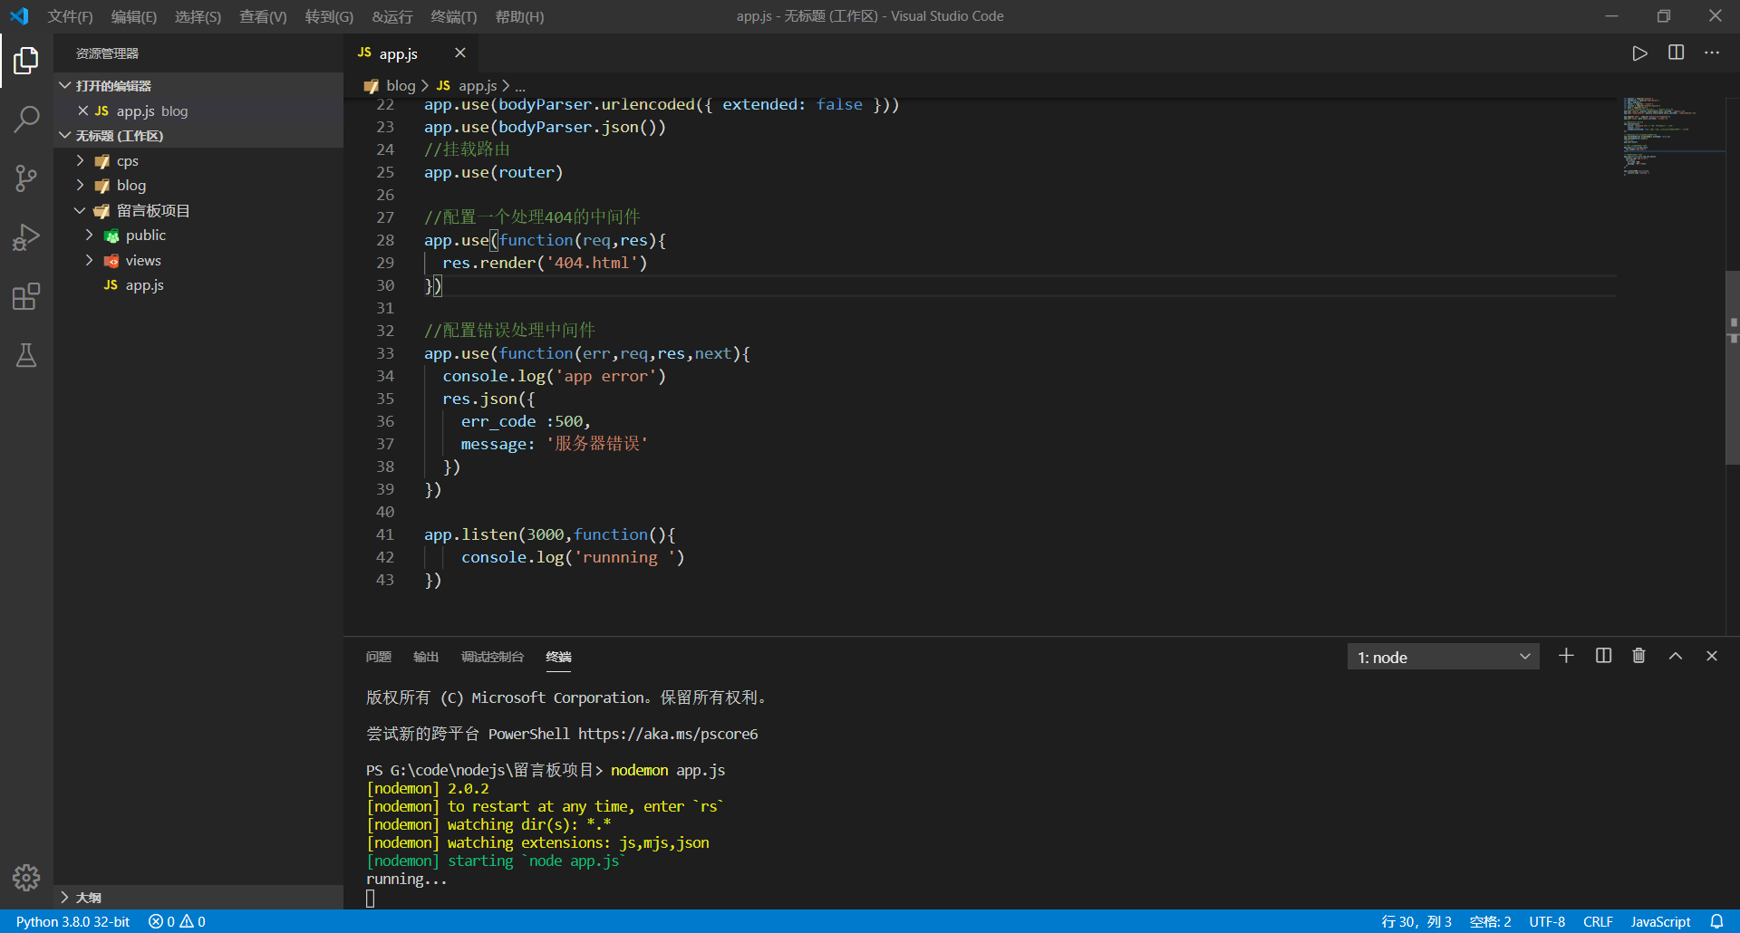Image resolution: width=1740 pixels, height=933 pixels.
Task: Click line number 33 in gutter
Action: pos(385,353)
